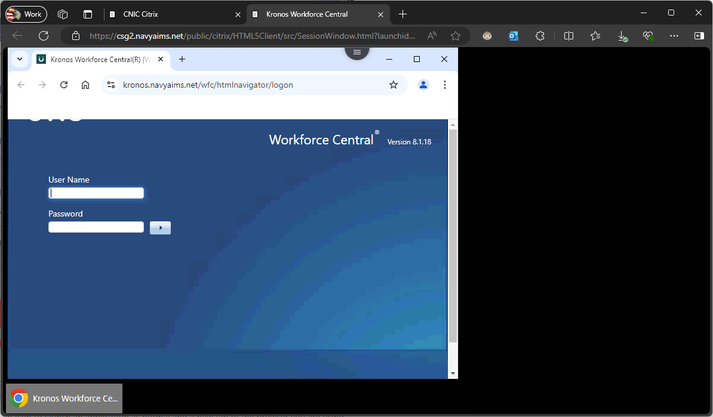Open Outlook extension icon in Edge toolbar
Image resolution: width=713 pixels, height=417 pixels.
[514, 36]
